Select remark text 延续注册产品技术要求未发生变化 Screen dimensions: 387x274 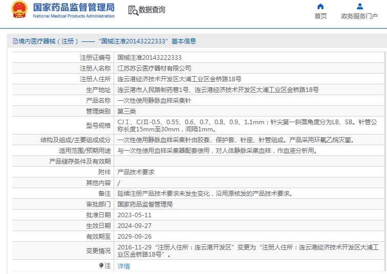205,193
